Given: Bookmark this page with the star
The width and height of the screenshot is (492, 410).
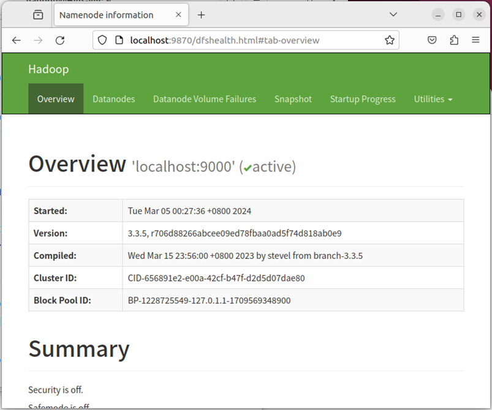Looking at the screenshot, I should [x=390, y=40].
